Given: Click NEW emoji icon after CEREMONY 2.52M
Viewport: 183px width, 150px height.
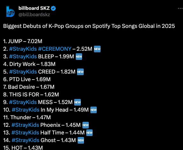Looking at the screenshot, I should 97,49.
